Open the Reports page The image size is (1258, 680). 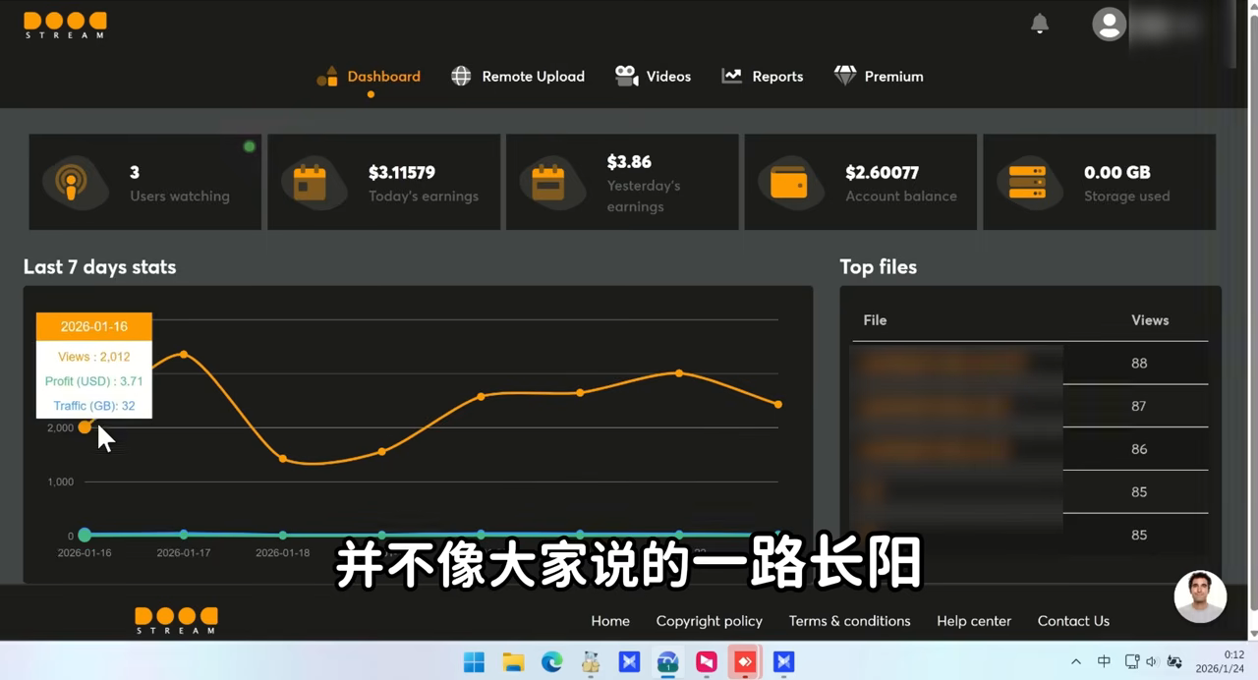pyautogui.click(x=763, y=77)
